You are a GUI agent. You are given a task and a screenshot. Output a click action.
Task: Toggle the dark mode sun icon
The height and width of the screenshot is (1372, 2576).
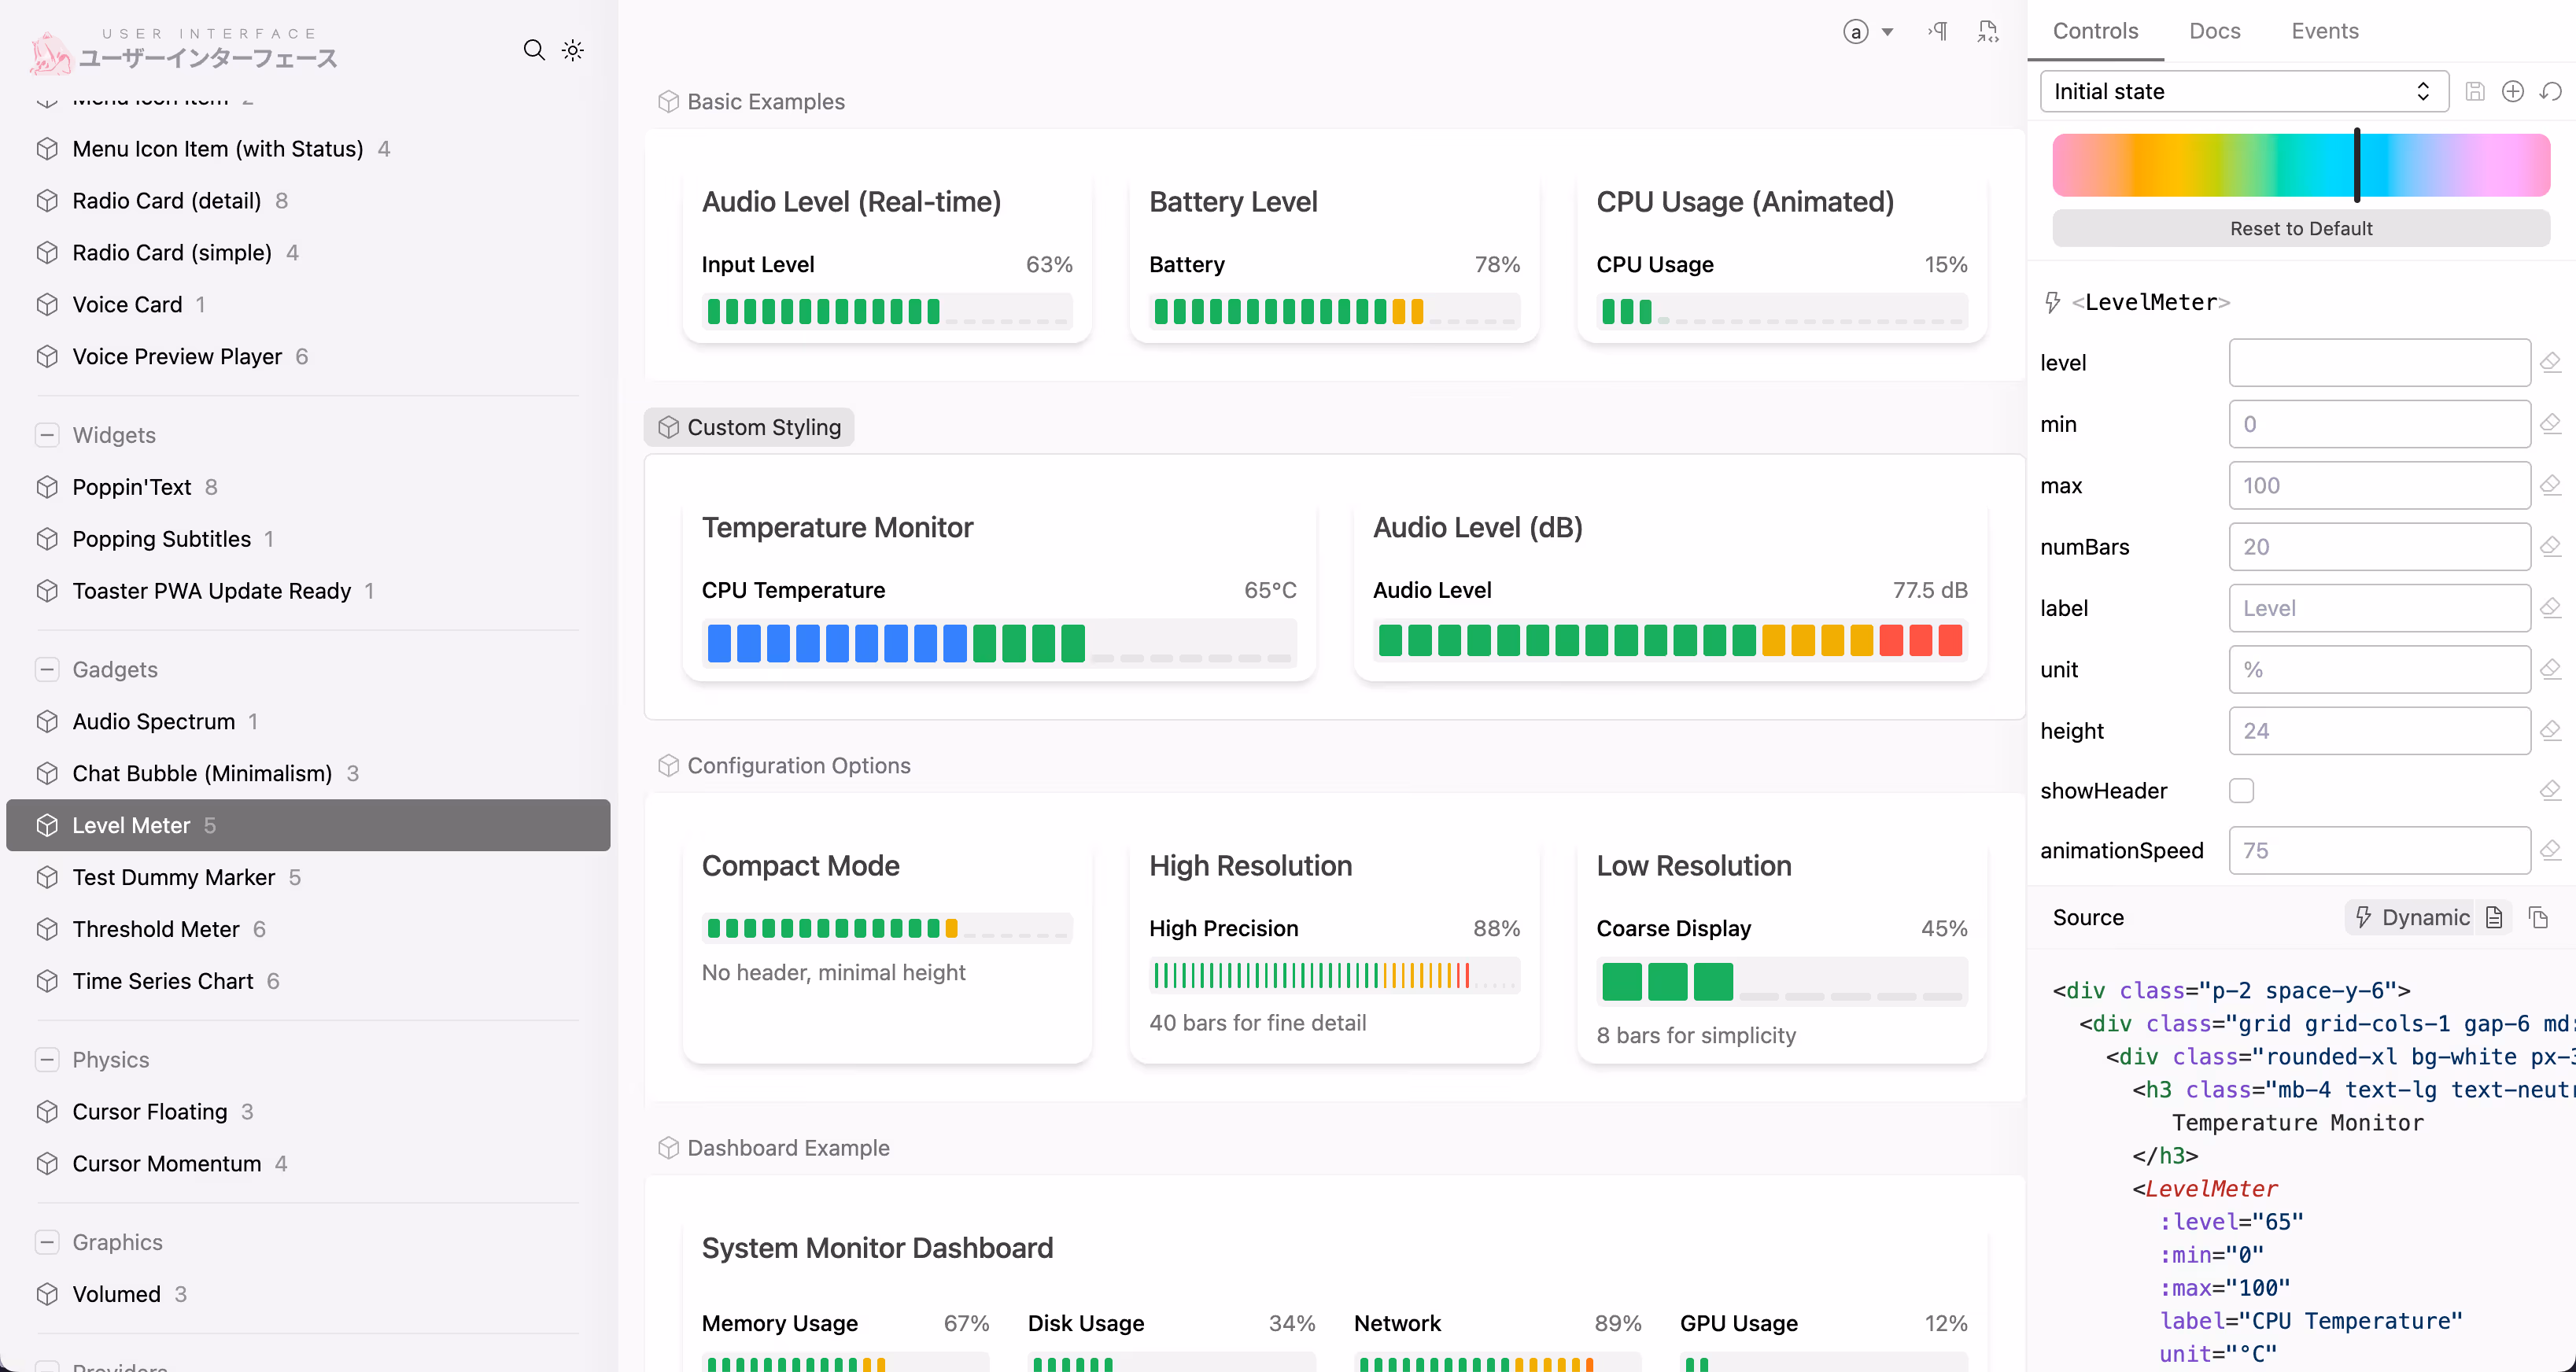coord(573,50)
